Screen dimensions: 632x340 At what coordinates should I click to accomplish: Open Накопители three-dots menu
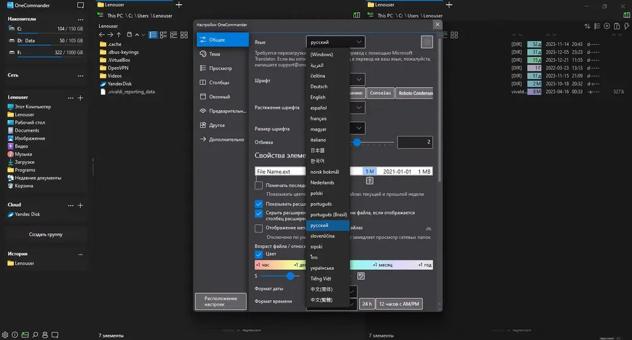pos(80,20)
